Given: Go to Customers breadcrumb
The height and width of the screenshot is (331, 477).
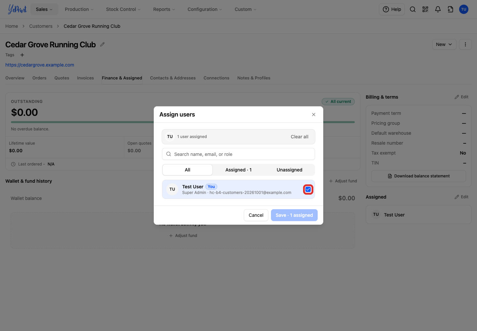Looking at the screenshot, I should 41,26.
